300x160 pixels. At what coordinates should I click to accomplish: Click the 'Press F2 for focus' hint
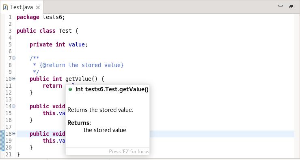tap(129, 152)
